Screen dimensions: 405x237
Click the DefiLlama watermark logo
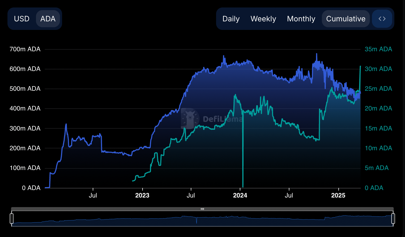(x=190, y=118)
